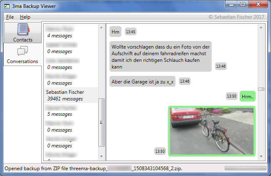Click the 'Opened backup from ZIP file' status text
This screenshot has width=271, height=176.
93,169
